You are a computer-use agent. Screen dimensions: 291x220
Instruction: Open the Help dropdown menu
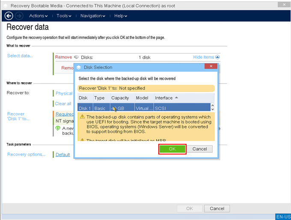point(120,16)
